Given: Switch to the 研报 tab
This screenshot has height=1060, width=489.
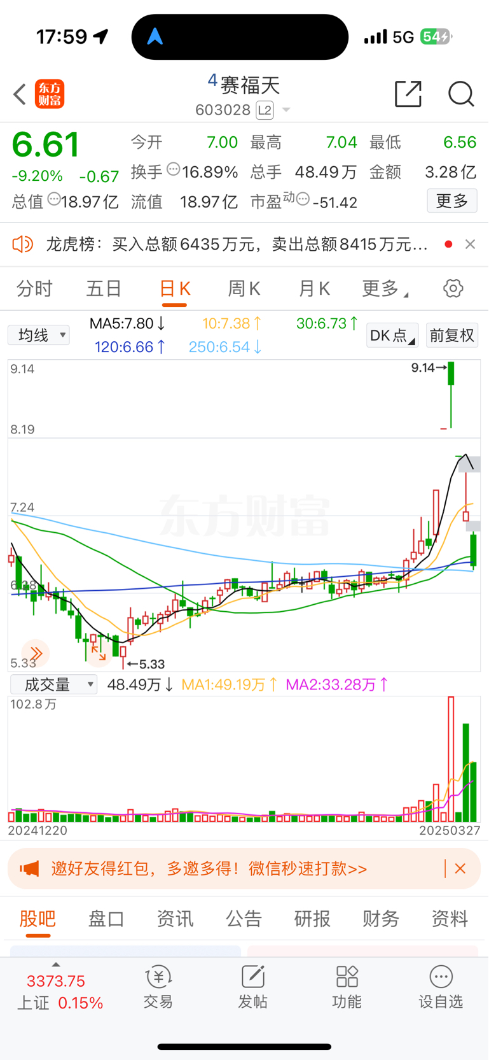Looking at the screenshot, I should (x=312, y=919).
